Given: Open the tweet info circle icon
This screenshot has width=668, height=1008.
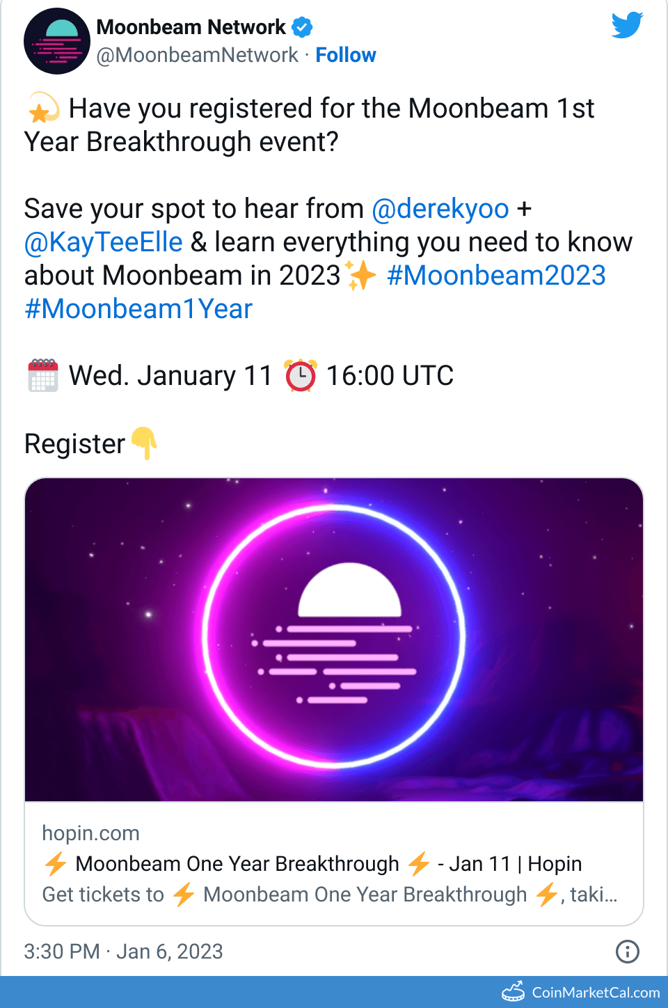Looking at the screenshot, I should point(627,951).
